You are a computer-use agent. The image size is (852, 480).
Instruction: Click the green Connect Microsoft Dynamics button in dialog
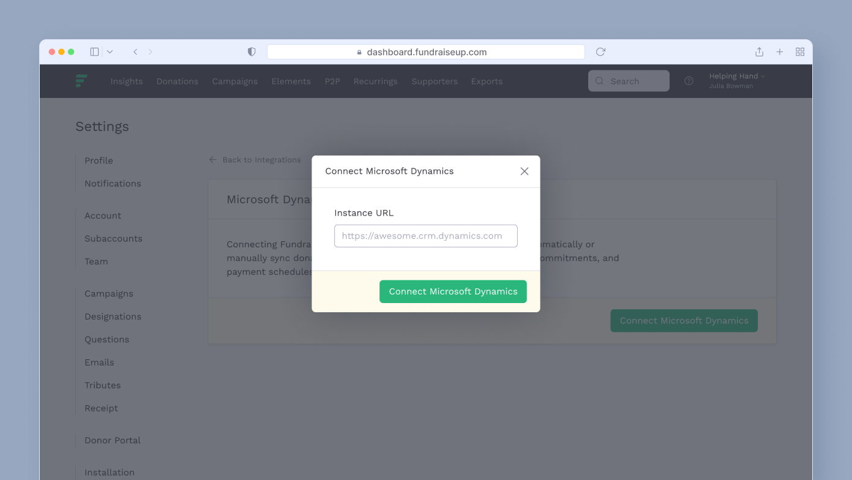(x=453, y=291)
